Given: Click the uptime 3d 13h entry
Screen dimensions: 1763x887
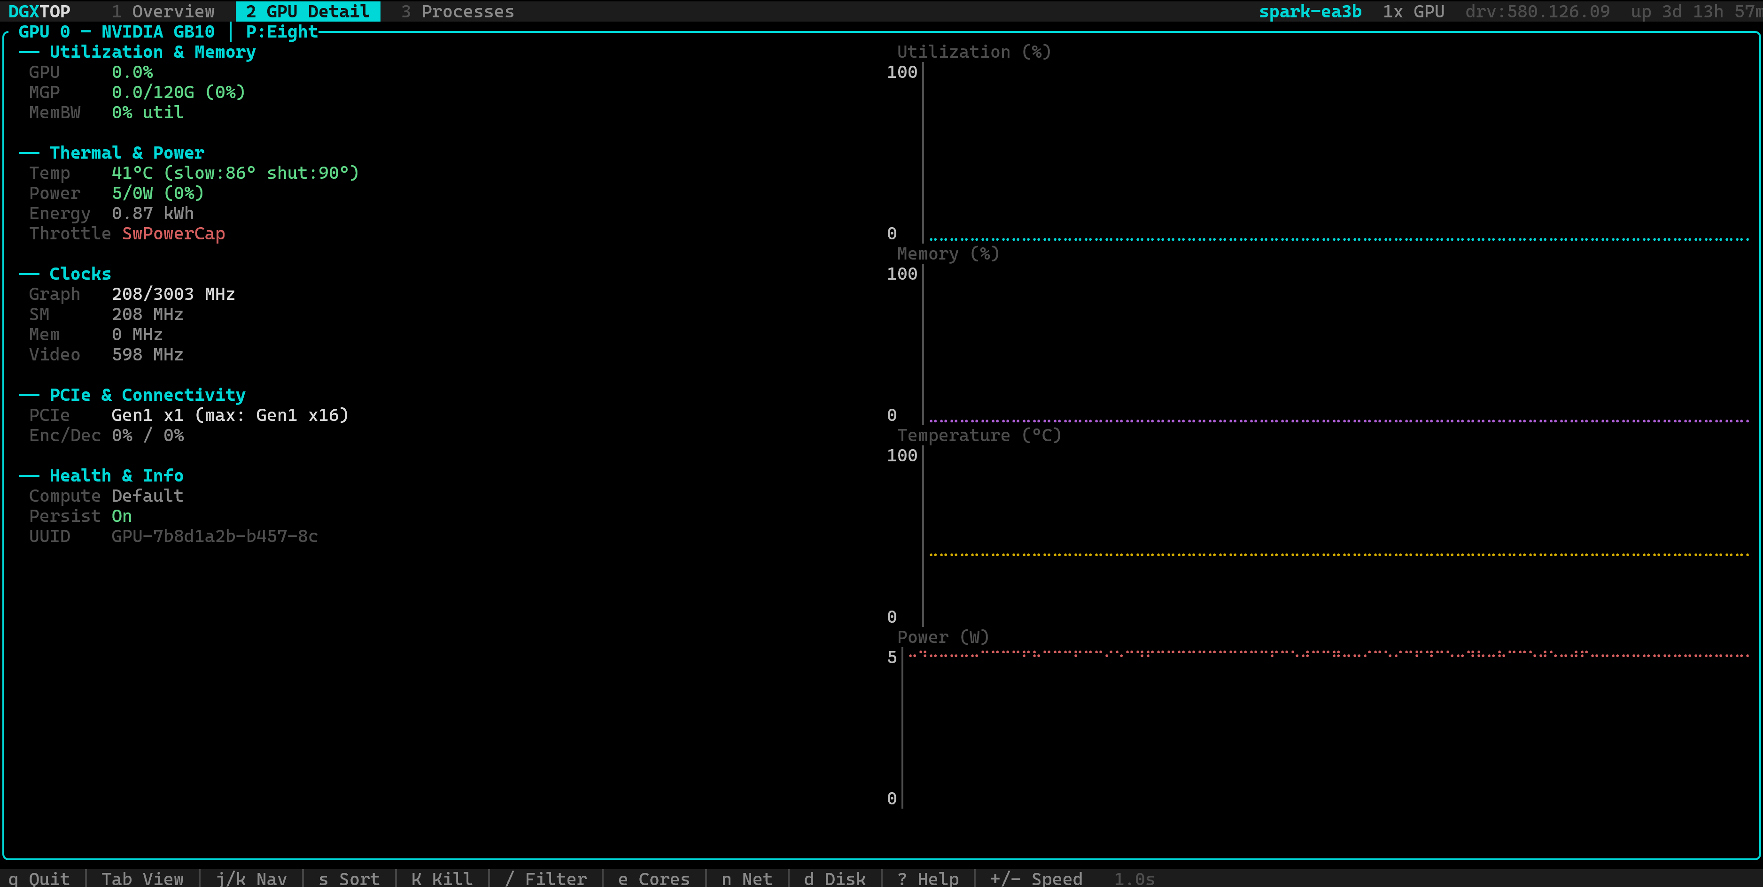Looking at the screenshot, I should (x=1697, y=12).
